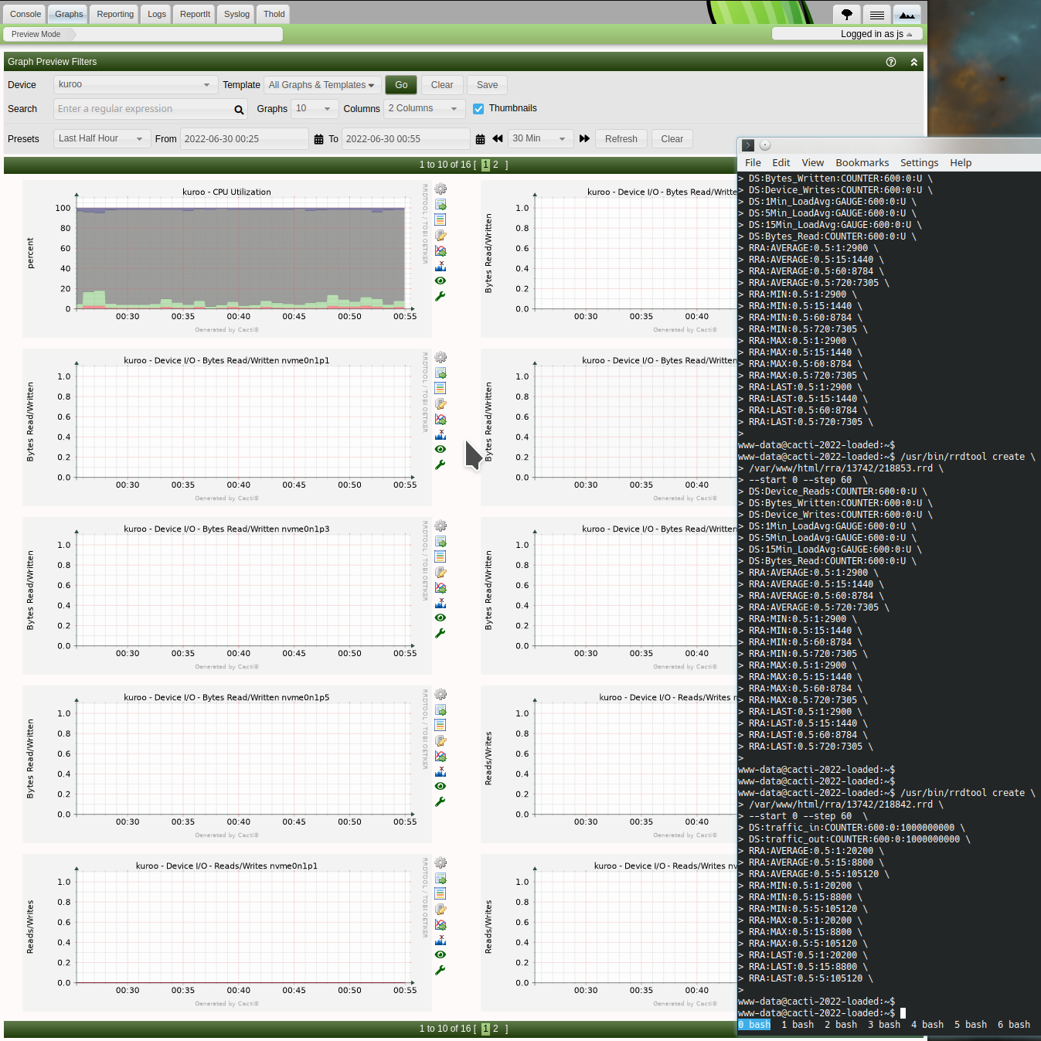Shift time range forward
The image size is (1041, 1041).
[584, 138]
